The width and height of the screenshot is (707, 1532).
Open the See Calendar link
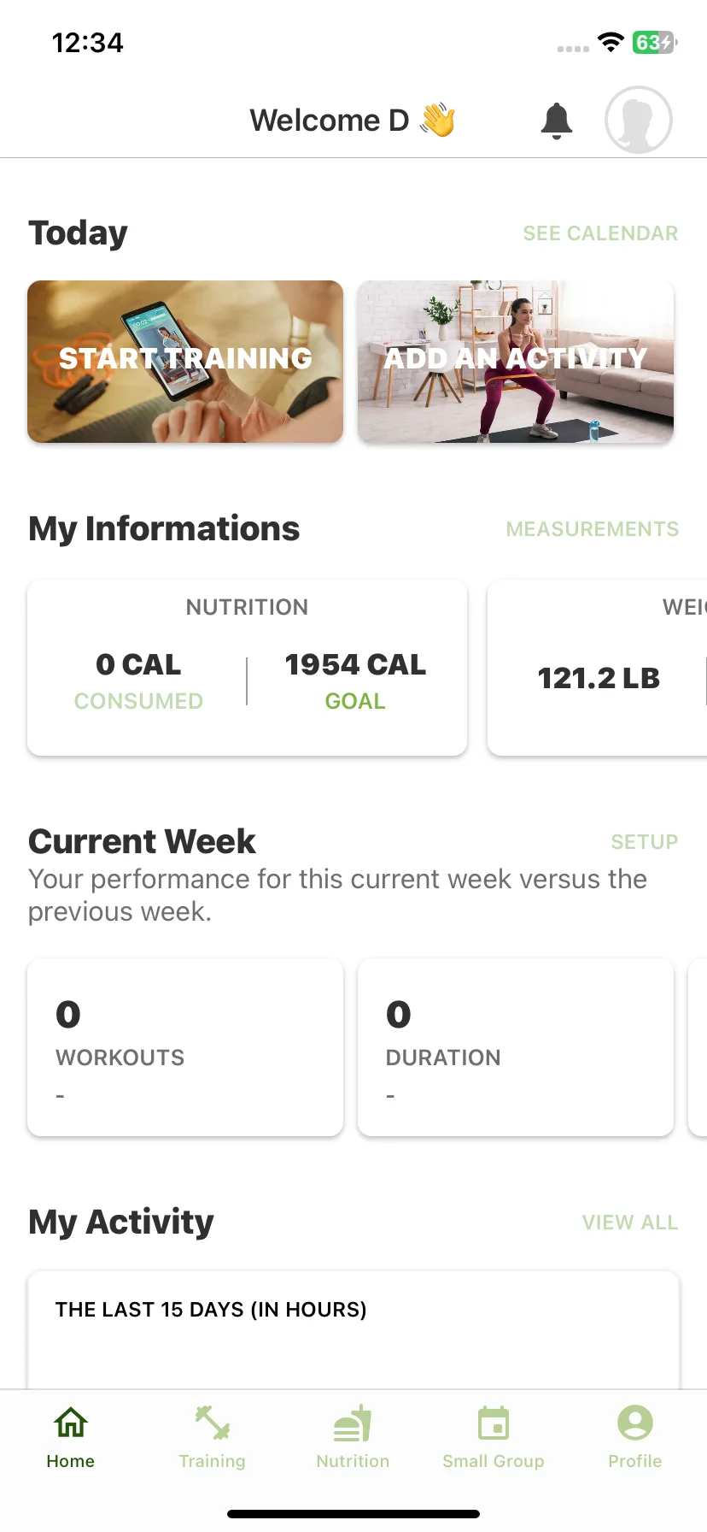tap(600, 233)
